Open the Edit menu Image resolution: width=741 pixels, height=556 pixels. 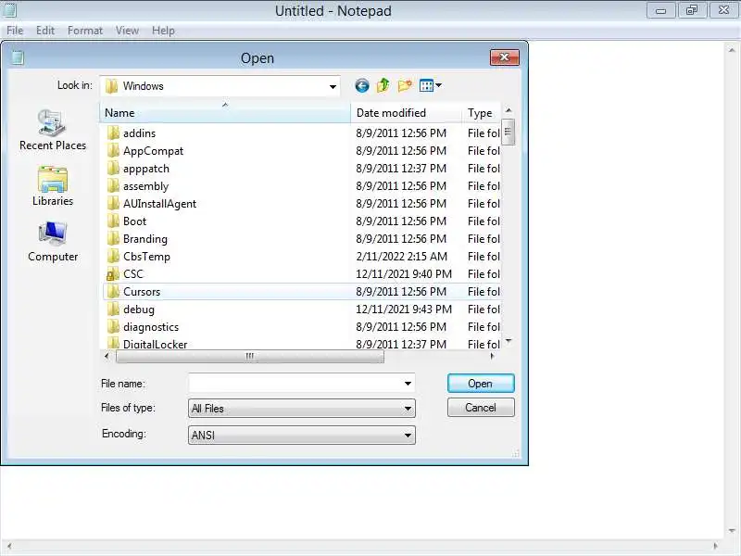[45, 31]
